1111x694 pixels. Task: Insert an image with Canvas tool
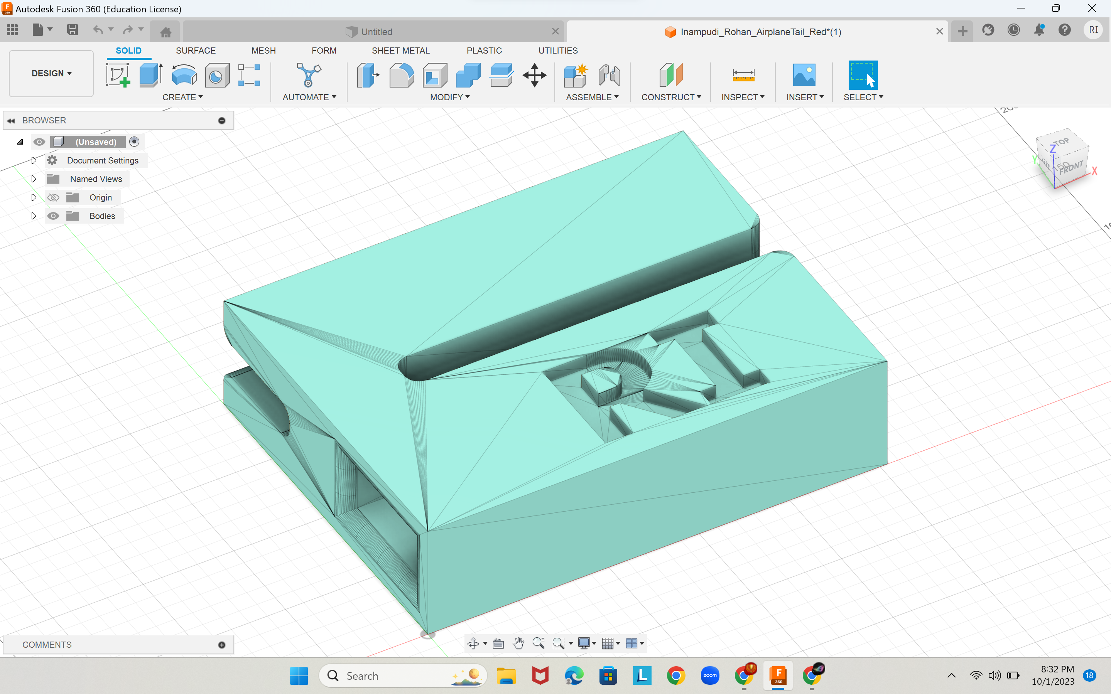[x=805, y=75]
